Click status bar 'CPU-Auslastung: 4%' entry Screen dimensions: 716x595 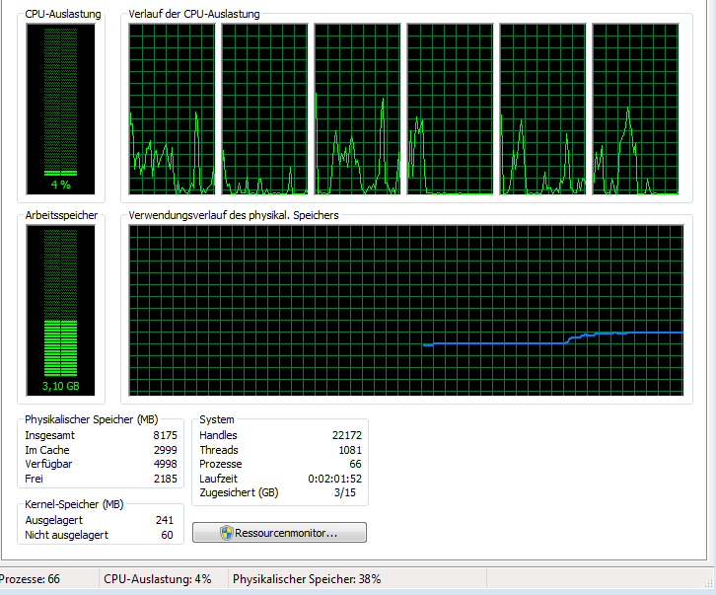(x=158, y=579)
